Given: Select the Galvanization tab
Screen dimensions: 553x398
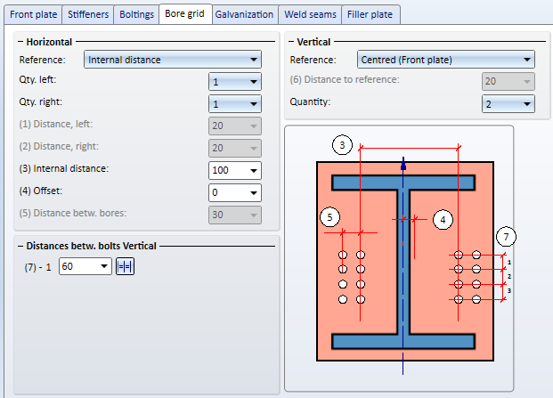Looking at the screenshot, I should coord(244,14).
